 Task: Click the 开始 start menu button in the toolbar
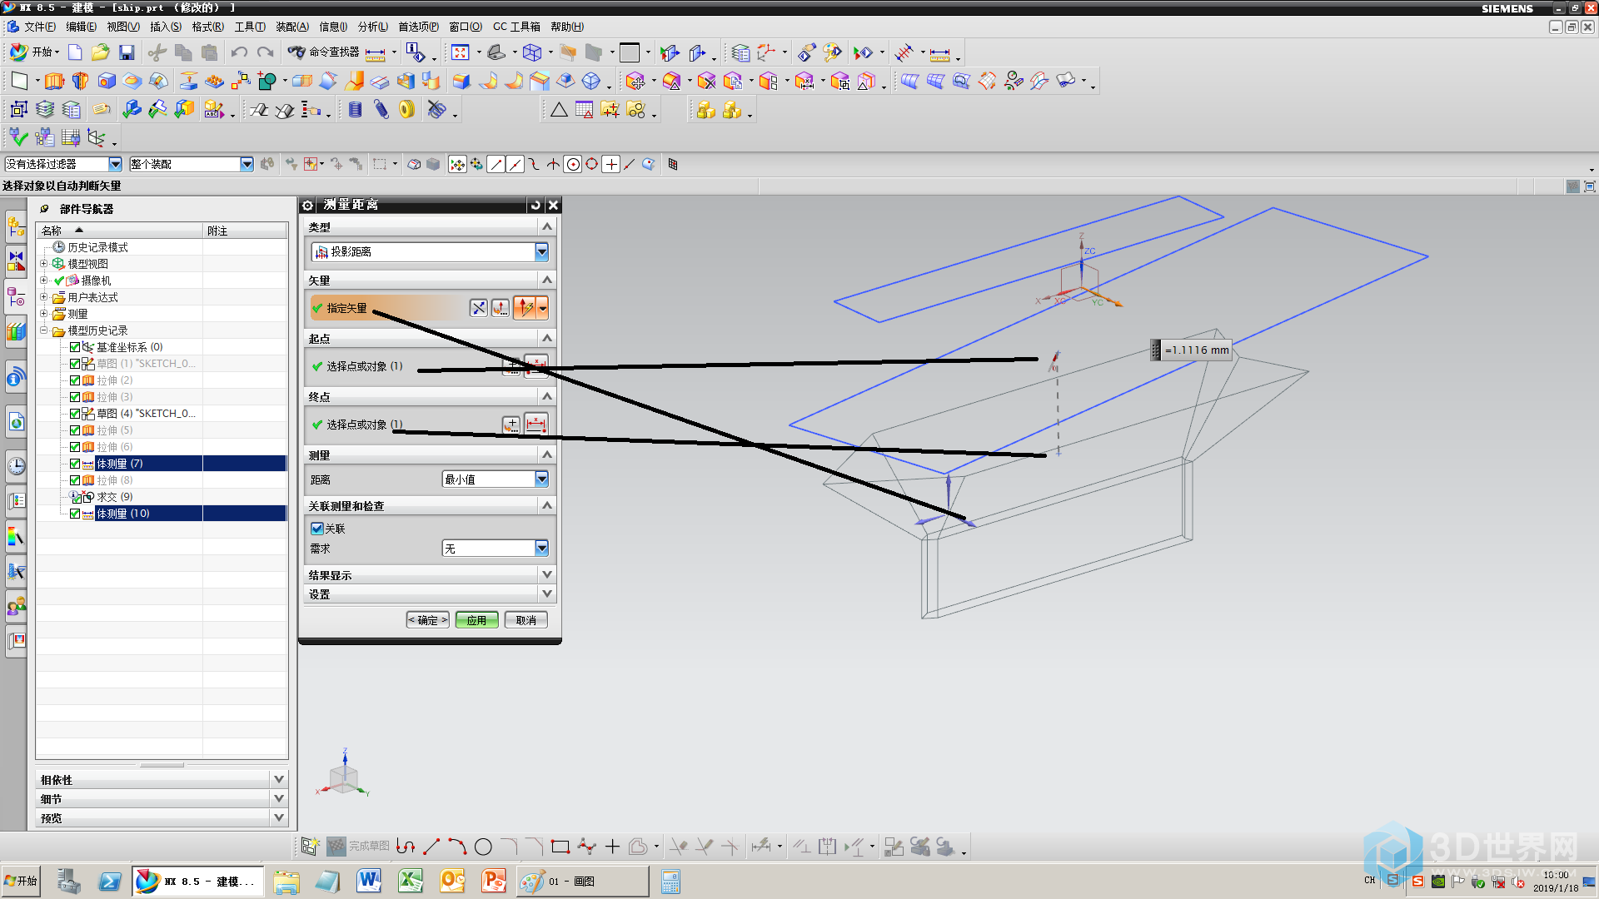(34, 52)
